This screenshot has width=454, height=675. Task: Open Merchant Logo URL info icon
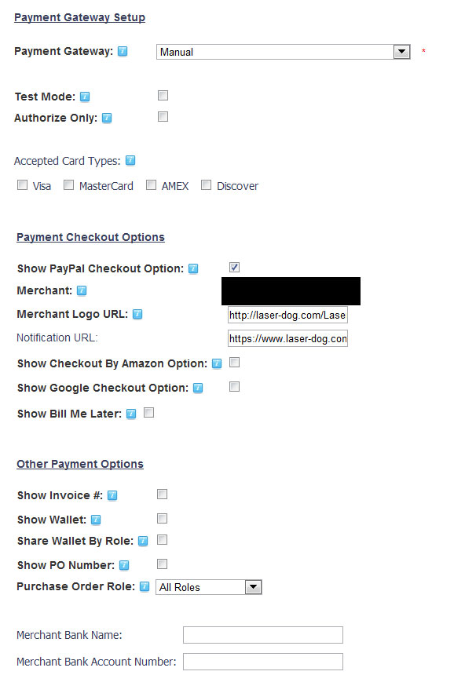(137, 314)
